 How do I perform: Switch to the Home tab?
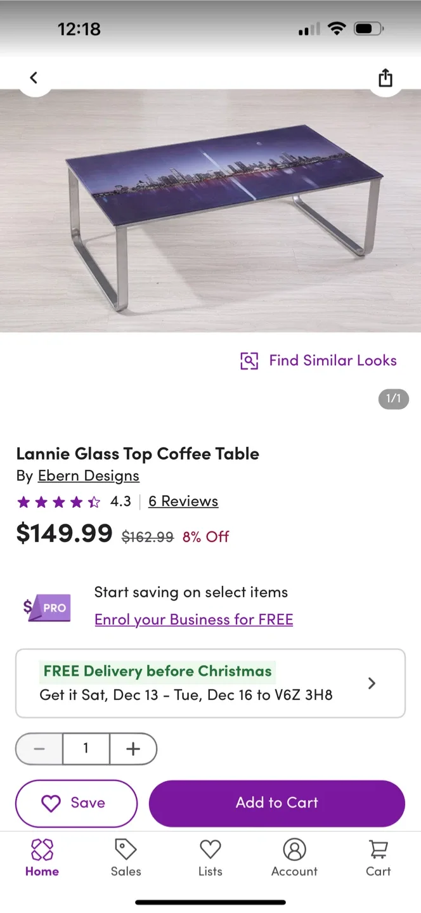click(x=42, y=858)
